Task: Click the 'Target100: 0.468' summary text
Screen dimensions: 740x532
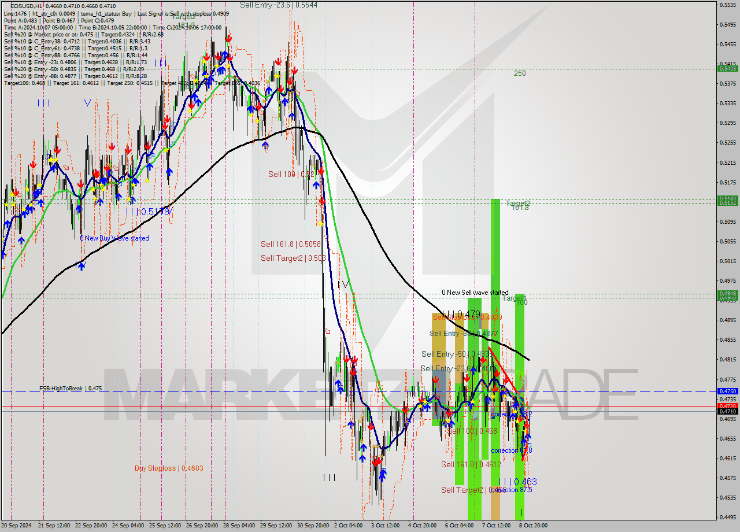Action: click(24, 83)
